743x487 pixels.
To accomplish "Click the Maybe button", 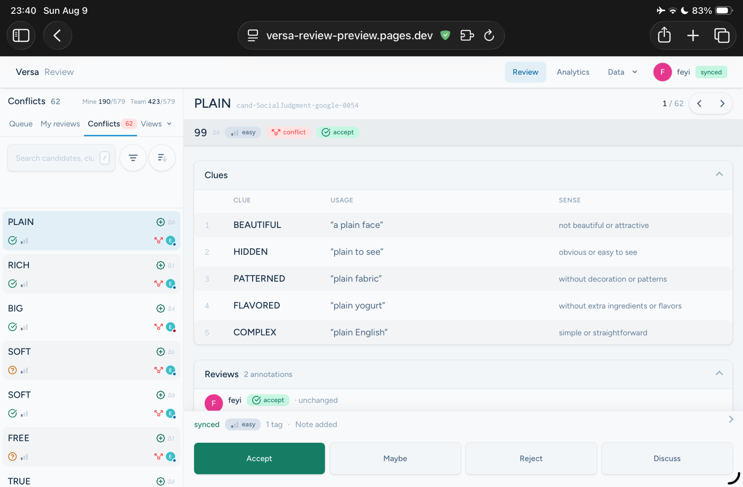I will [x=395, y=458].
